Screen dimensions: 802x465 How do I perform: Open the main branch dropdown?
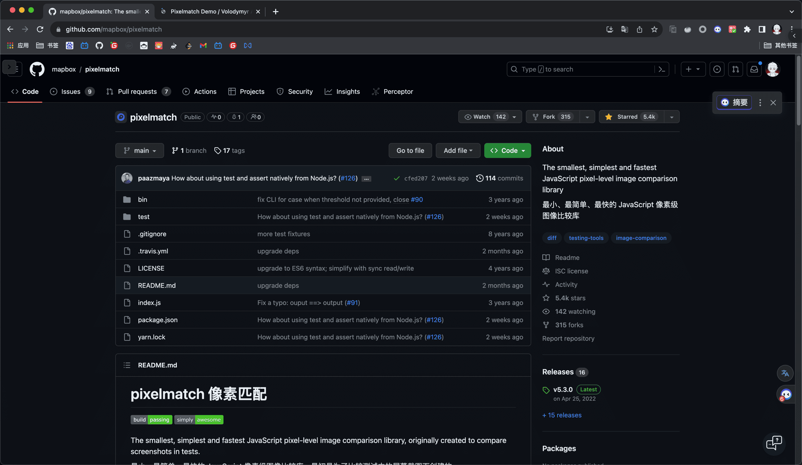coord(140,150)
